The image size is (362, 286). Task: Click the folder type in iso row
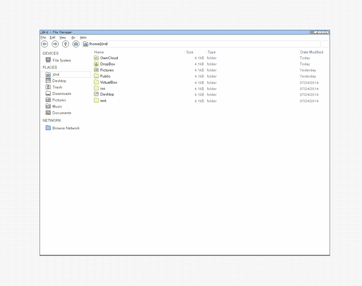(x=212, y=89)
